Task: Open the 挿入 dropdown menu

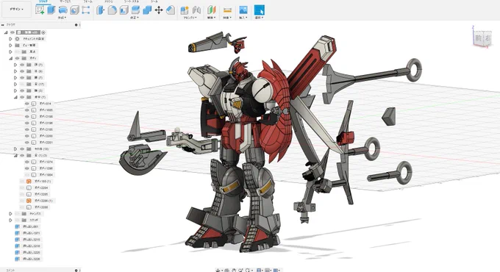Action: [x=243, y=18]
